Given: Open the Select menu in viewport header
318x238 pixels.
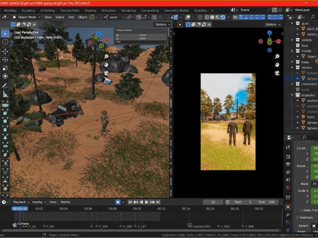Looking at the screenshot, I should point(60,17).
